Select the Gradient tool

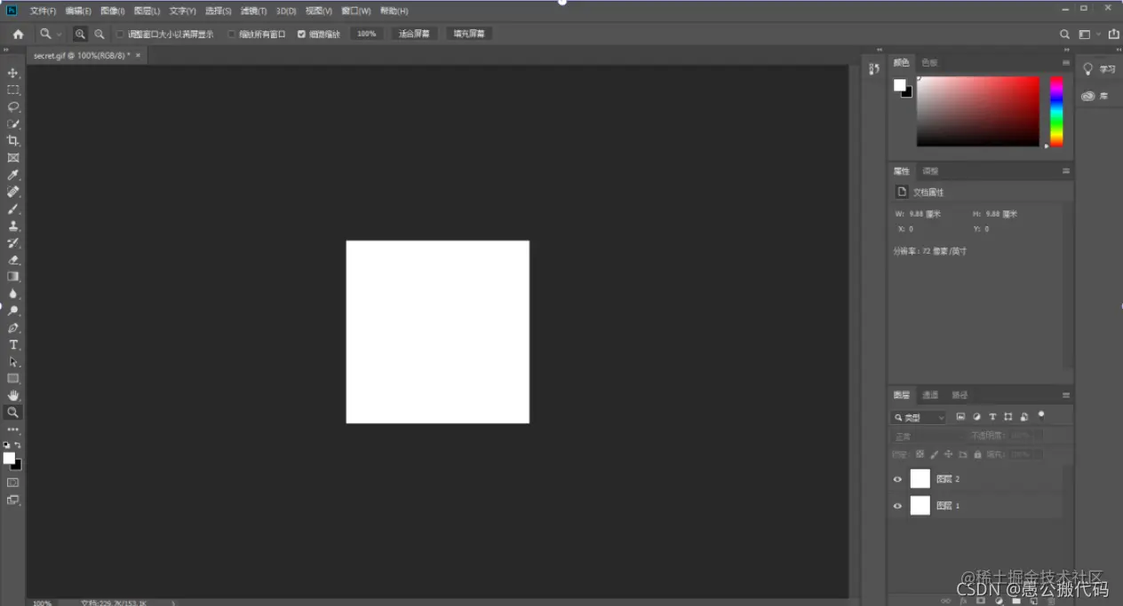point(12,277)
